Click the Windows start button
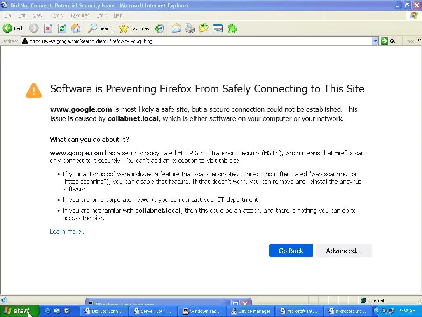 pyautogui.click(x=19, y=311)
